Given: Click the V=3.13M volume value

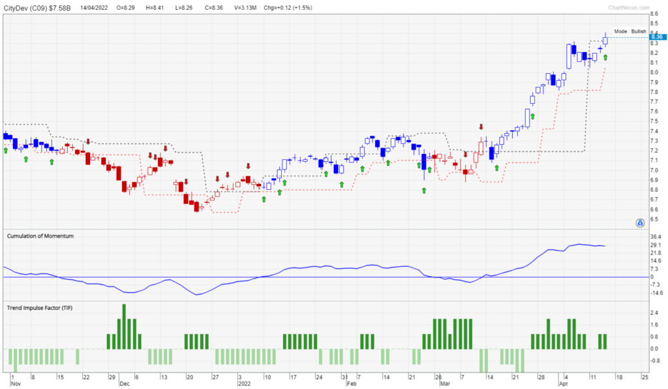Looking at the screenshot, I should coord(245,8).
